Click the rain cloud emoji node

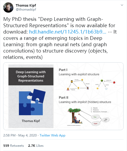[x=106, y=88]
